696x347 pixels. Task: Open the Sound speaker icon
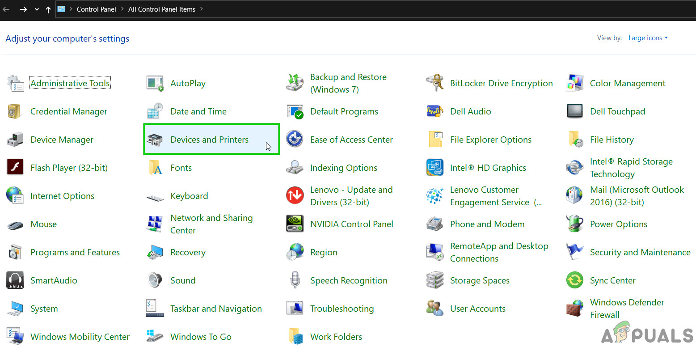[x=155, y=280]
